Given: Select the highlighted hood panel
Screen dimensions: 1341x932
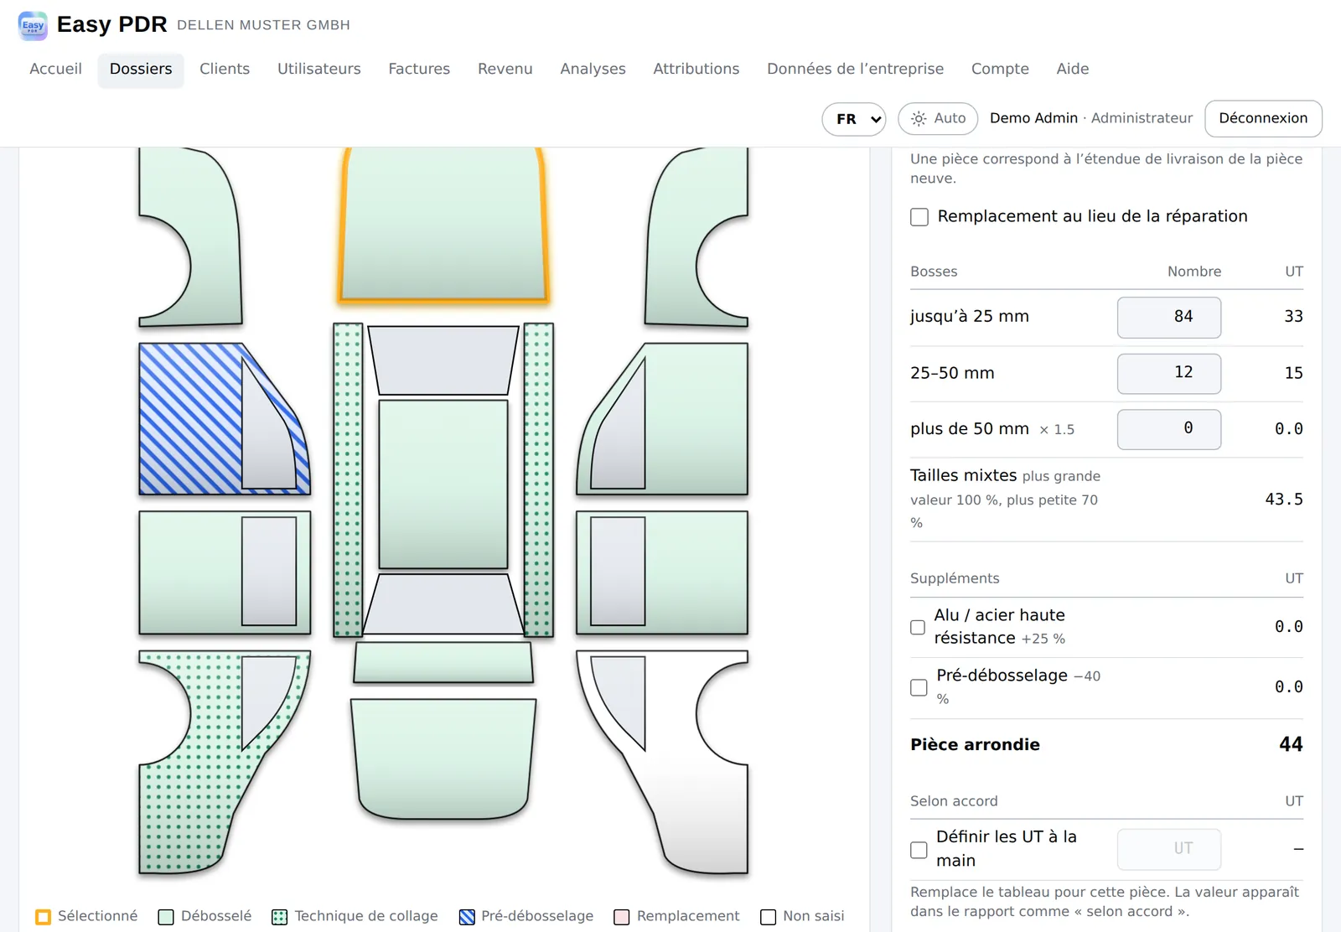Looking at the screenshot, I should coord(443,225).
